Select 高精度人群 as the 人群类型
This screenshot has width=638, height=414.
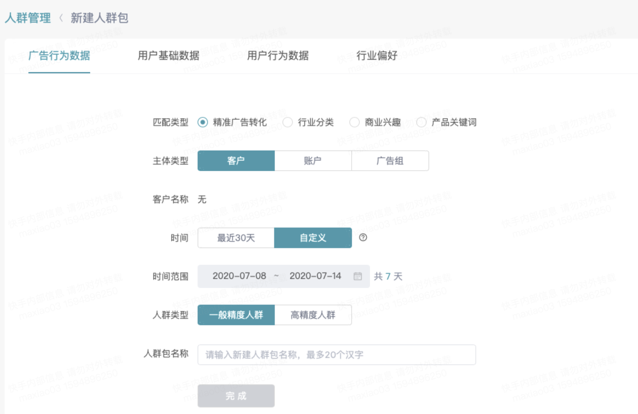pyautogui.click(x=313, y=315)
